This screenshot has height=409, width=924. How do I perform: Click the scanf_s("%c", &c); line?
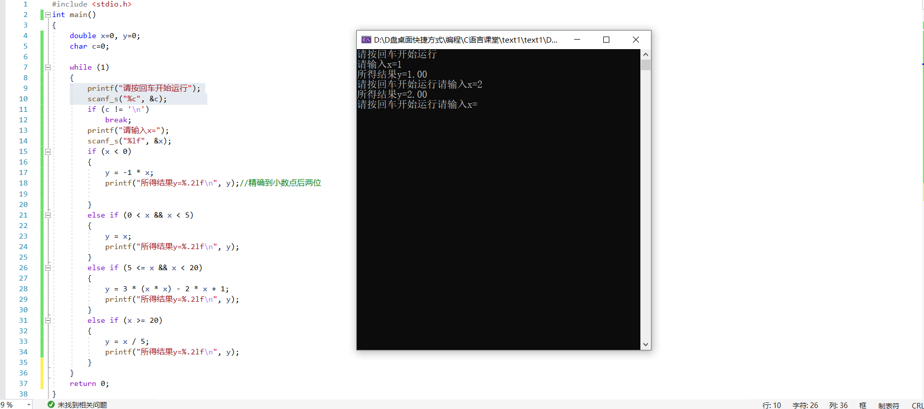(127, 99)
